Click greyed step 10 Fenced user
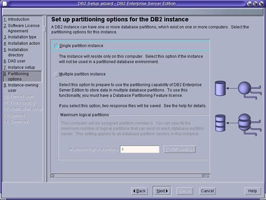 (19, 97)
